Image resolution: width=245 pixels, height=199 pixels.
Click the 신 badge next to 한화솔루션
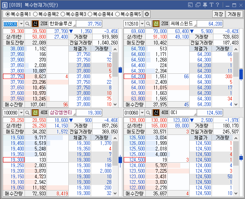coord(35,24)
